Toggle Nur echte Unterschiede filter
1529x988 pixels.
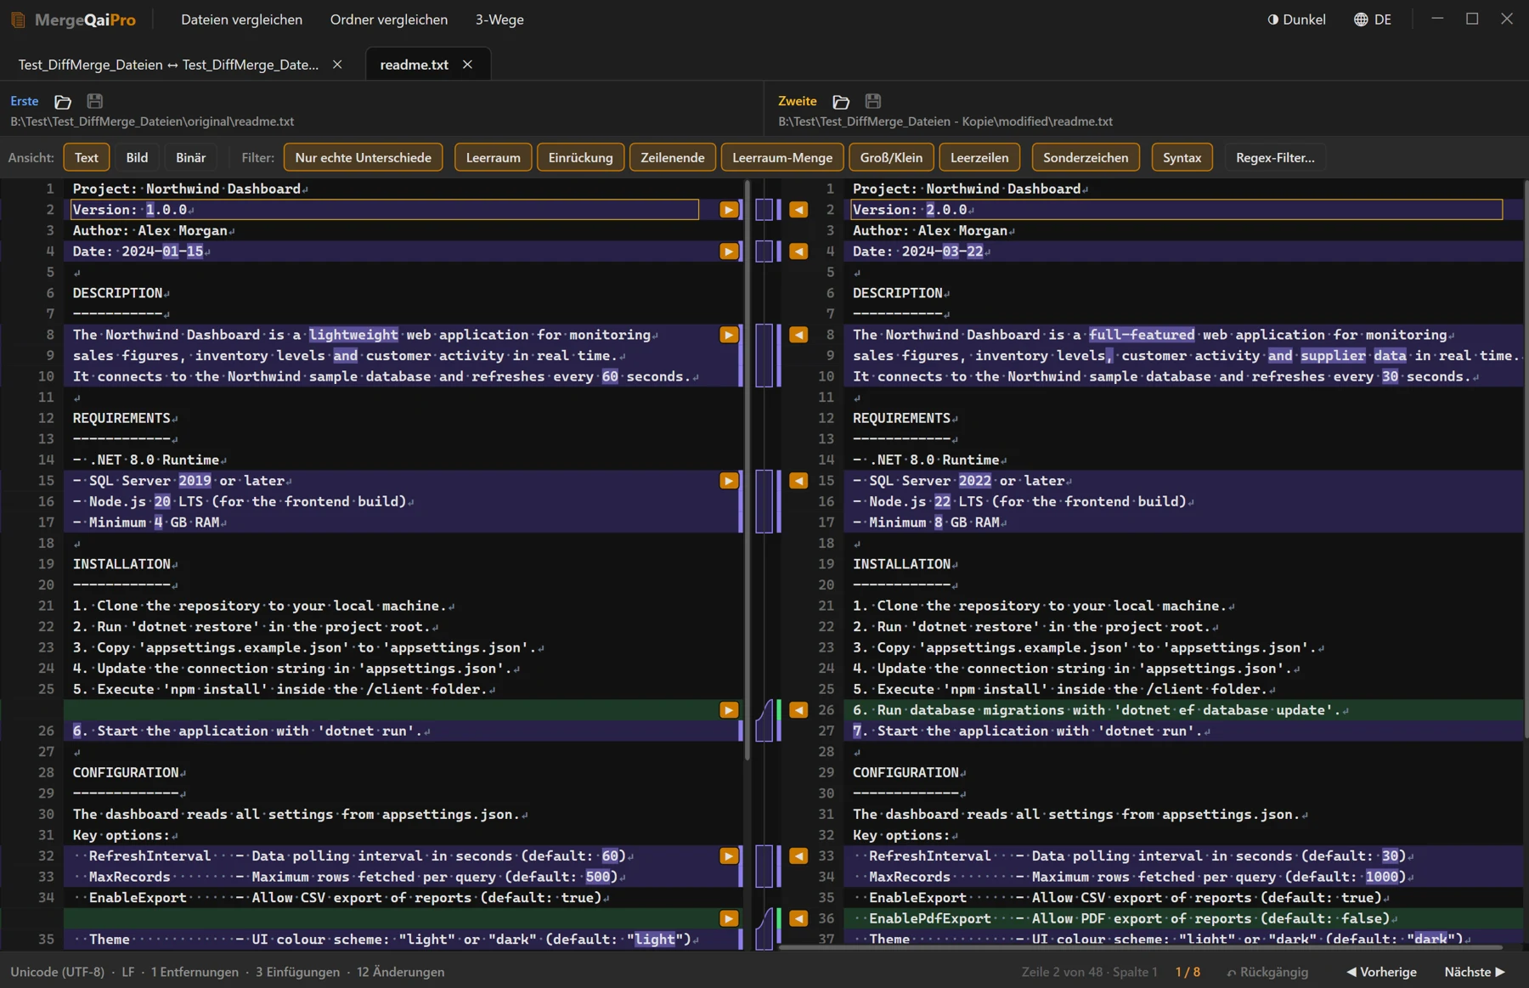point(364,157)
